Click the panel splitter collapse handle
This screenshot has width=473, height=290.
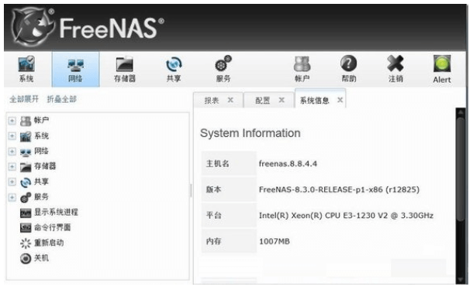(x=191, y=190)
